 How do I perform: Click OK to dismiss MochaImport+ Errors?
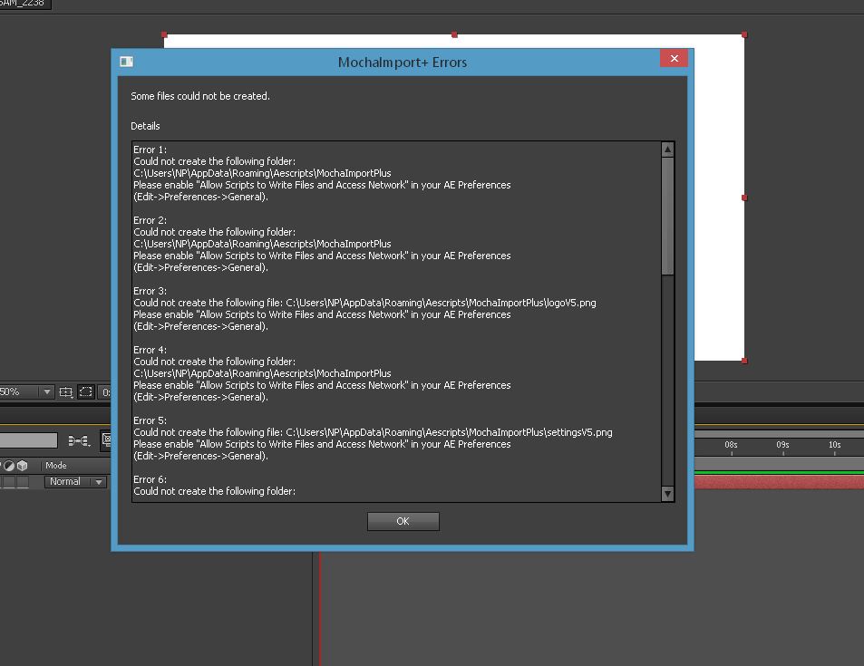point(403,521)
